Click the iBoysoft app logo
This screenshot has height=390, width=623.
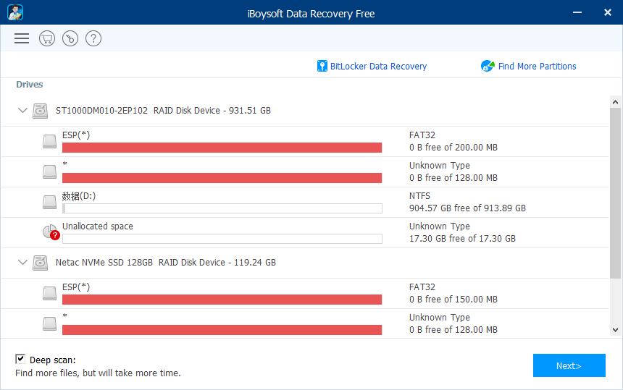coord(14,13)
